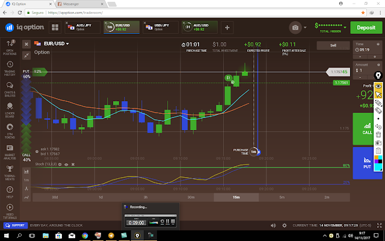This screenshot has width=385, height=241.
Task: Toggle pen overlay eye visibility
Action: point(378,86)
